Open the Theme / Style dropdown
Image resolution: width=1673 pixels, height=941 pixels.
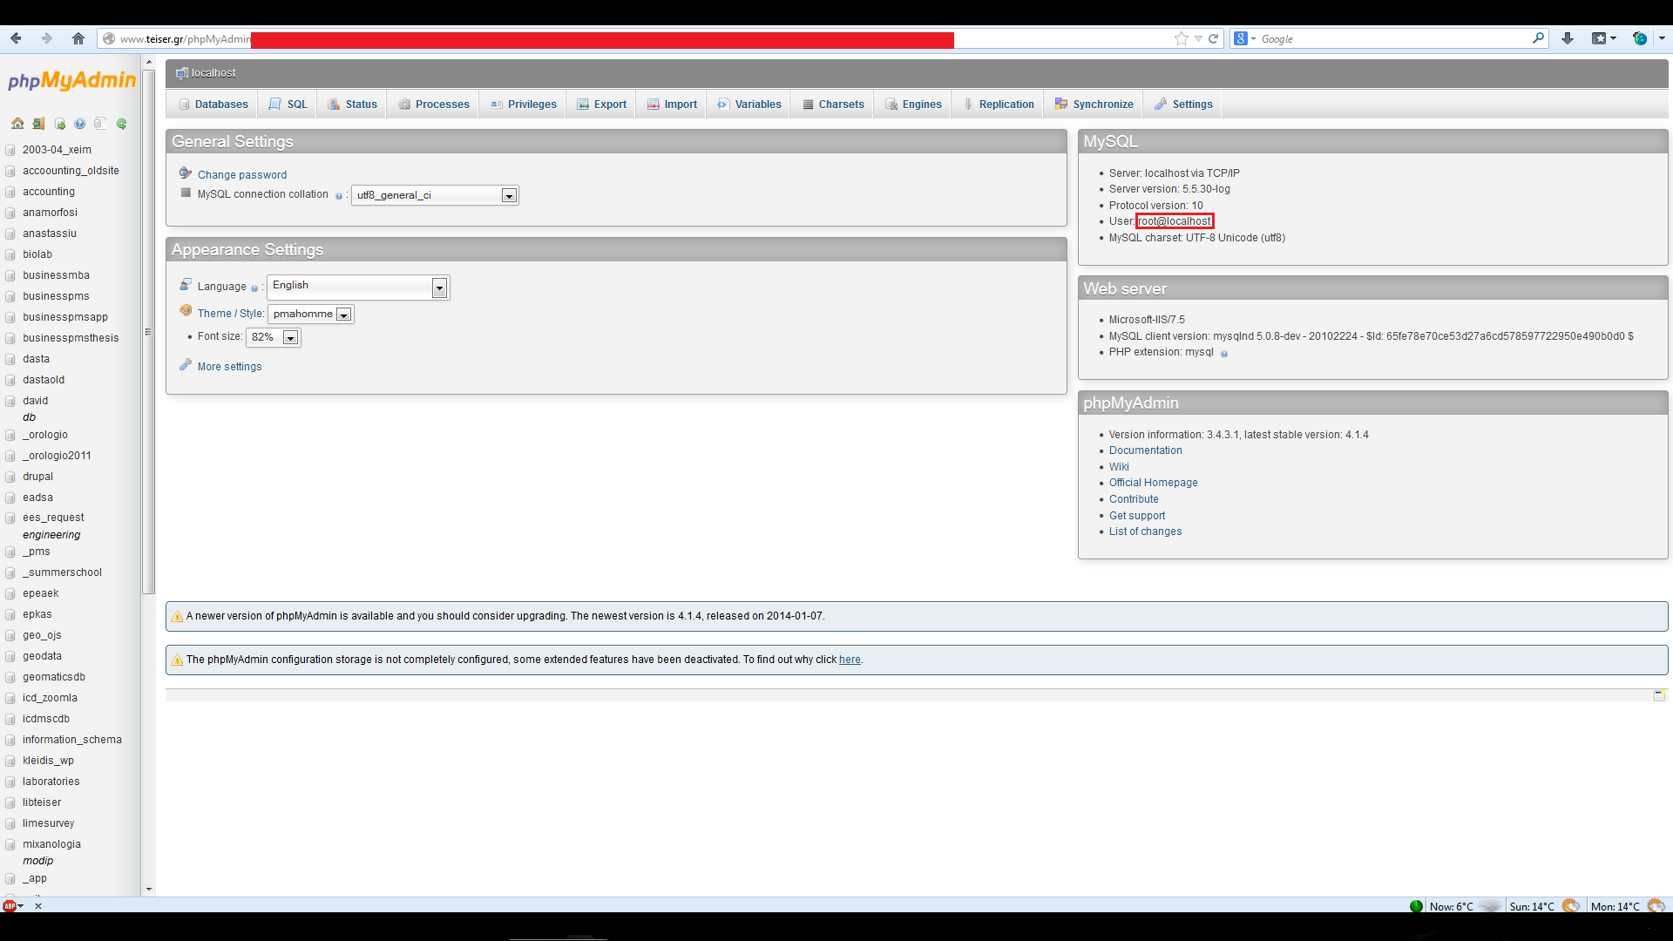pos(310,314)
